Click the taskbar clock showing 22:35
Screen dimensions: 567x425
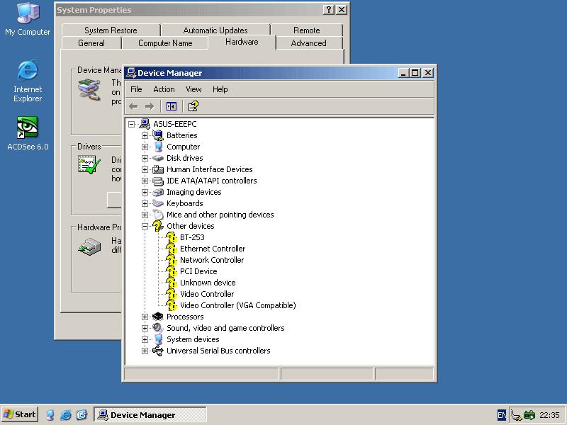click(x=549, y=415)
